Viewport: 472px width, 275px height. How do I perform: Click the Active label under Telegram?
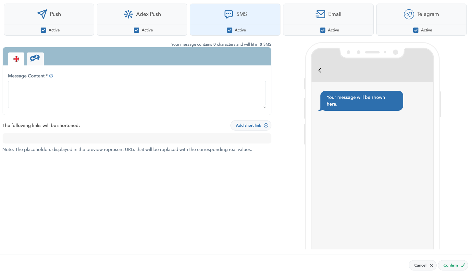pos(427,30)
